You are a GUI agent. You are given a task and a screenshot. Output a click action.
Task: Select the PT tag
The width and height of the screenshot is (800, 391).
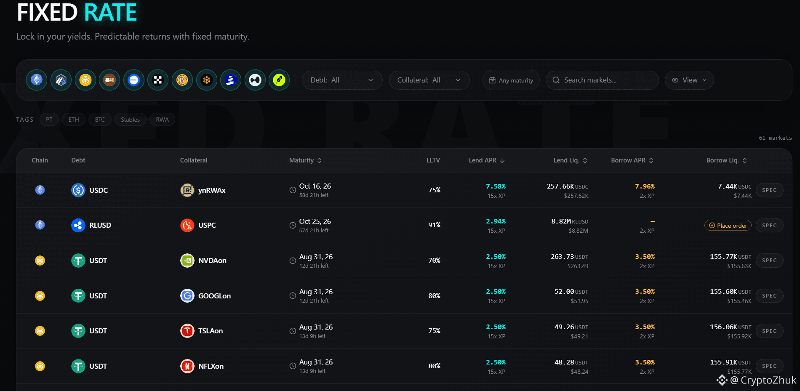[x=49, y=120]
